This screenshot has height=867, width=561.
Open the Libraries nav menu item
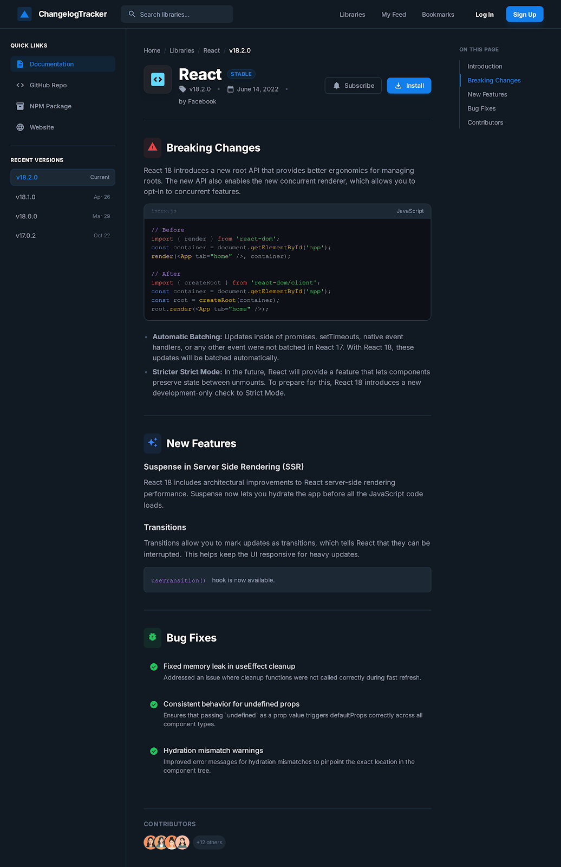(x=352, y=15)
